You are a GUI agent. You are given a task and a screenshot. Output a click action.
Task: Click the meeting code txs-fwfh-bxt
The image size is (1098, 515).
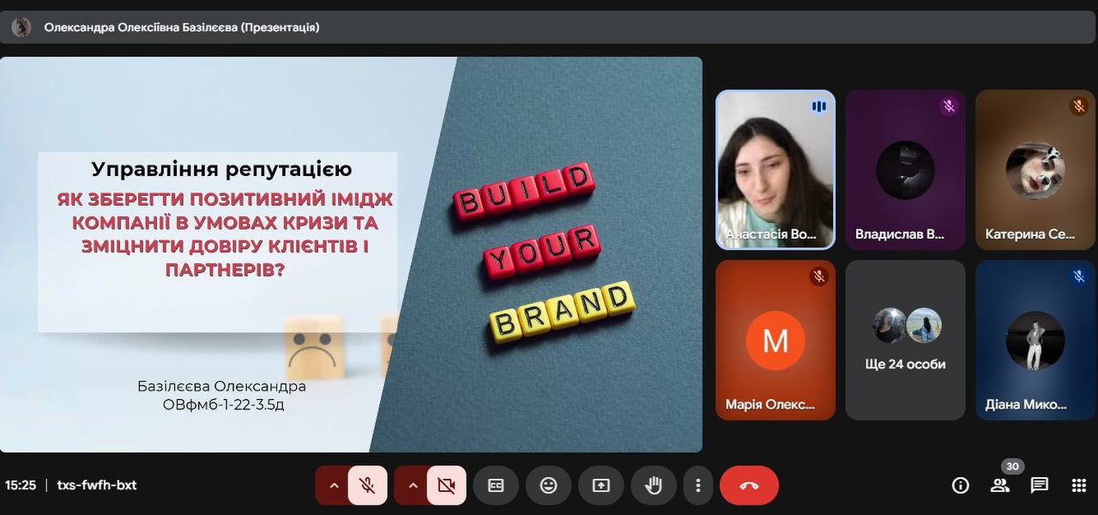97,485
